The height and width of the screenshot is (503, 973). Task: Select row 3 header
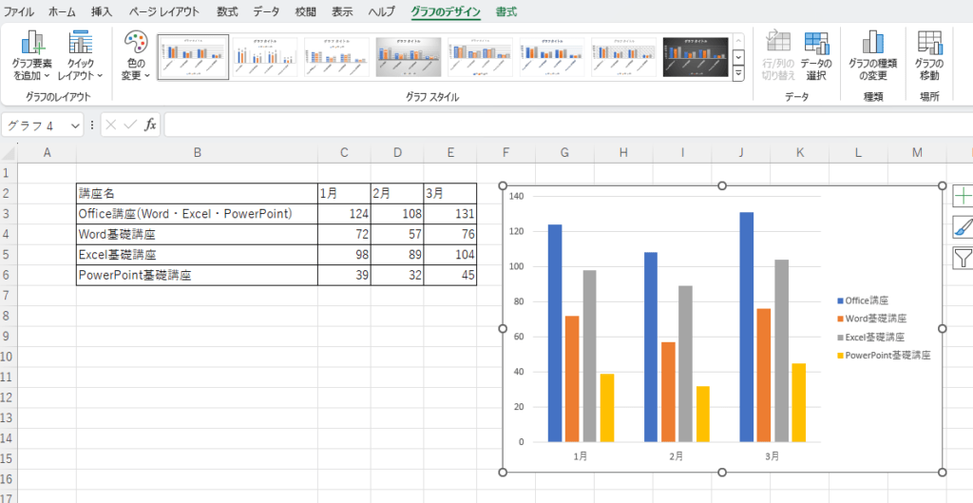coord(8,214)
